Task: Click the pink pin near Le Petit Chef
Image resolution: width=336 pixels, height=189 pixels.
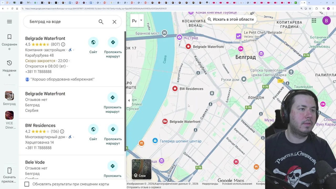Action: coord(240,49)
